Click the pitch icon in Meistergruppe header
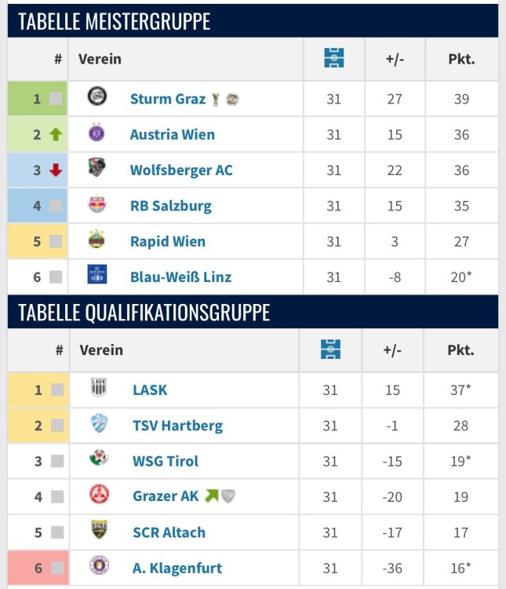 pos(334,58)
